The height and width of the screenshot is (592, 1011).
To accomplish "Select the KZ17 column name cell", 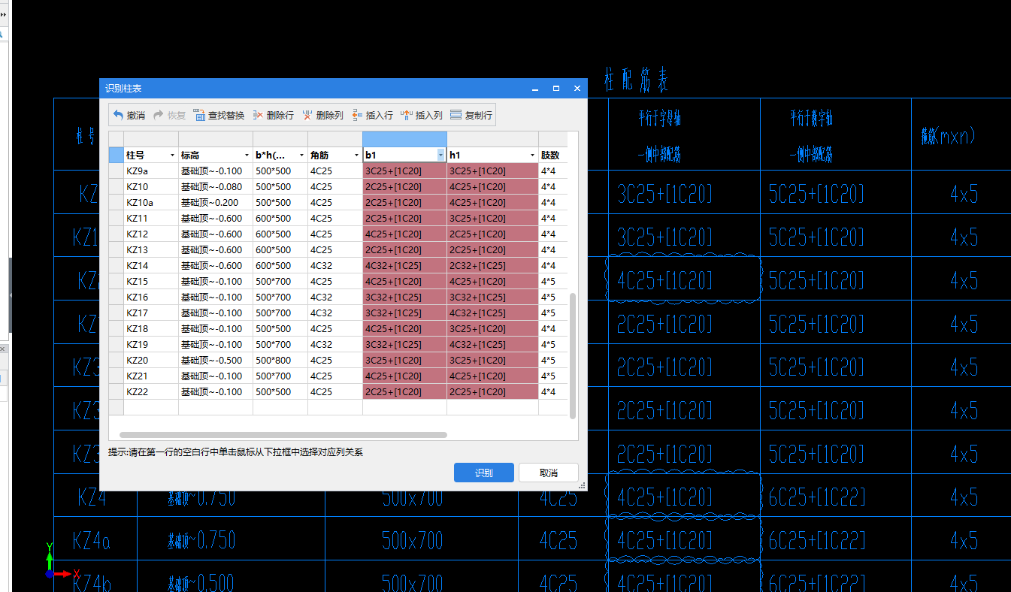I will tap(151, 313).
